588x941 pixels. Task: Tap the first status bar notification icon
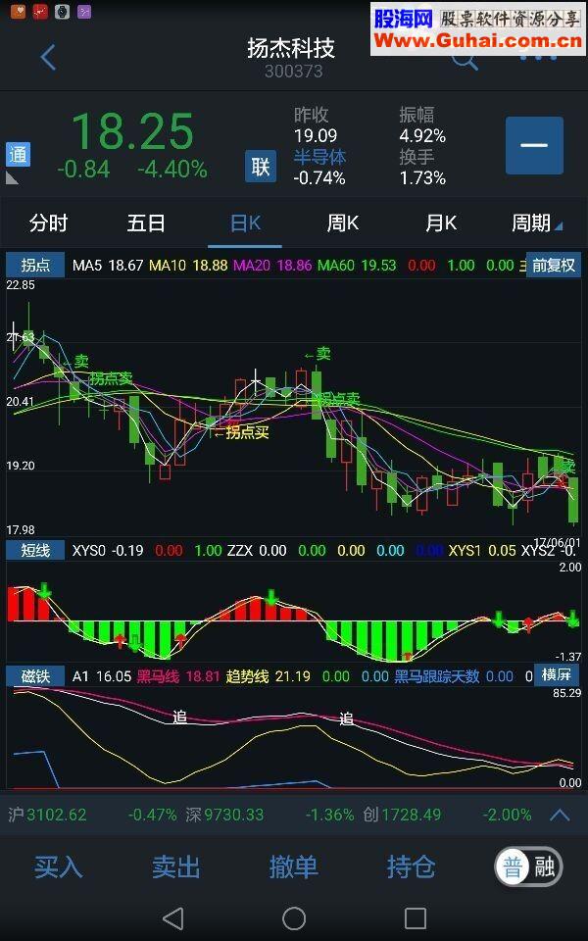tap(18, 10)
